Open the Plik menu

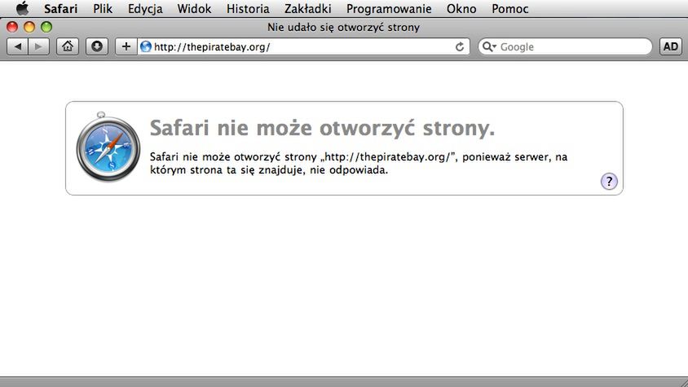pyautogui.click(x=103, y=9)
